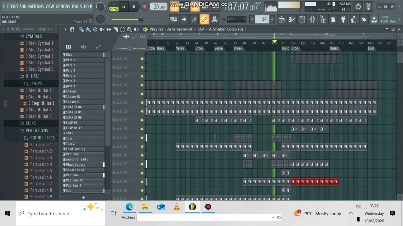Viewport: 403px width, 226px height.
Task: Toggle the magnet snap icon in Playlist
Action: click(72, 29)
